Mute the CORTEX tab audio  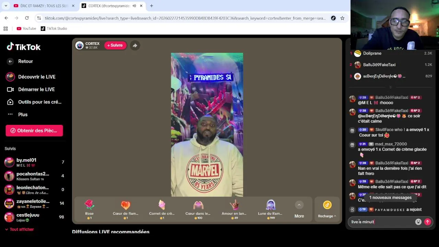(x=134, y=6)
